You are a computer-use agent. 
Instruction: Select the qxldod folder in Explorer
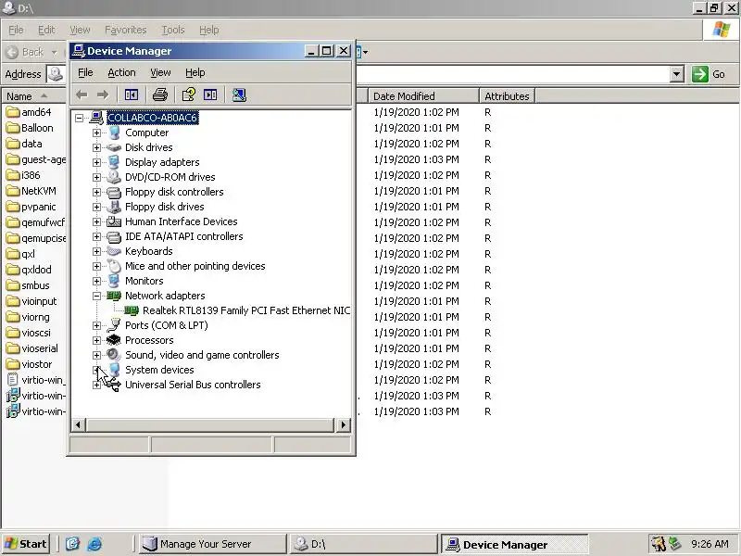pos(36,270)
